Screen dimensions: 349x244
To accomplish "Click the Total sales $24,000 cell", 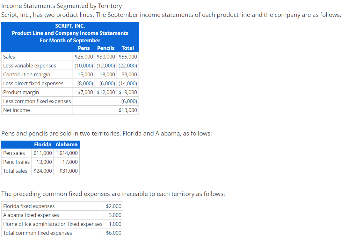I will coord(43,171).
